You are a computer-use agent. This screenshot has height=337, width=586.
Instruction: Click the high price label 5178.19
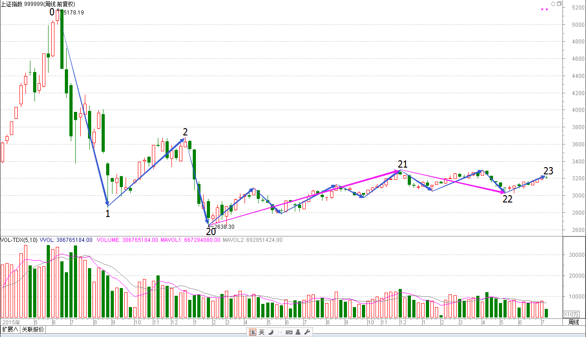74,13
